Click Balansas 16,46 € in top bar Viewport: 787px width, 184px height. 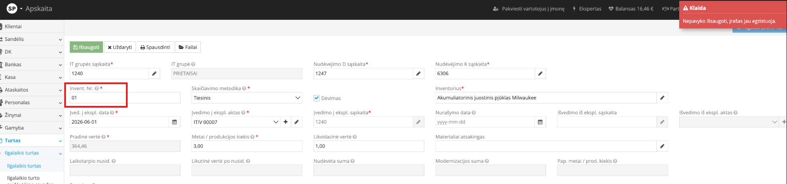tap(631, 8)
